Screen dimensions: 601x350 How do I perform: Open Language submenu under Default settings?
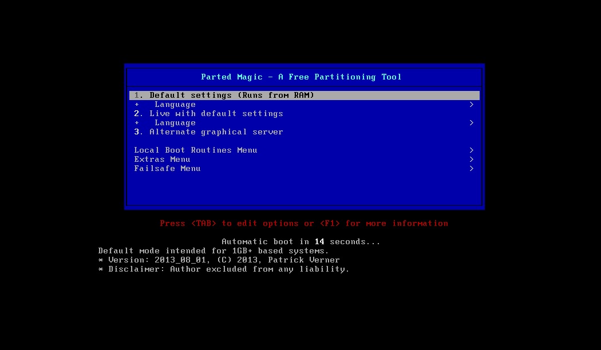coord(305,105)
